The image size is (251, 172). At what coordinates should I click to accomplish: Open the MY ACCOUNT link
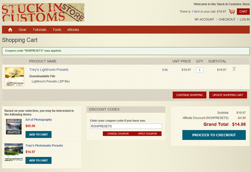[x=204, y=19]
